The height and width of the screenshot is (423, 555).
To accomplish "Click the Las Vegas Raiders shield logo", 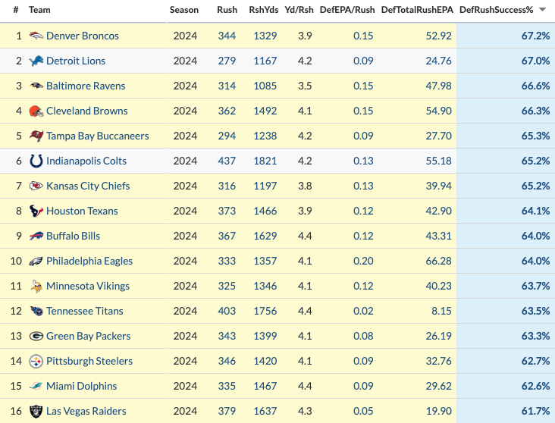I will click(x=36, y=412).
